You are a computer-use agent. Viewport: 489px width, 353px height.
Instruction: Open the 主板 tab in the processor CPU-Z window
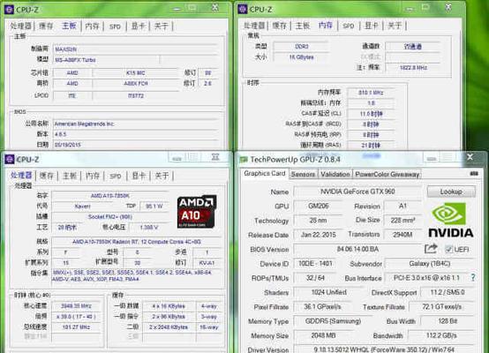pyautogui.click(x=70, y=176)
